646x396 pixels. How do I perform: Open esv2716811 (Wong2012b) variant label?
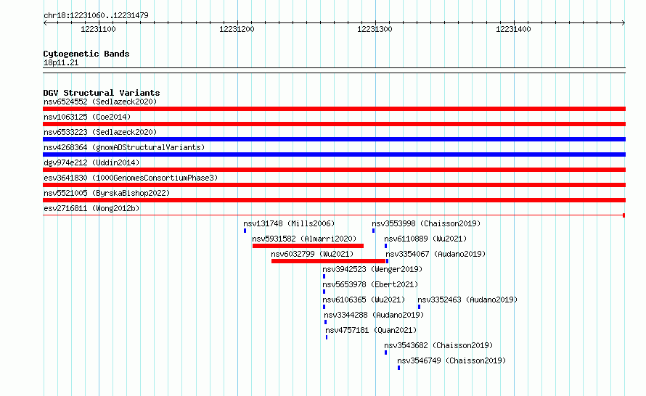coord(91,208)
